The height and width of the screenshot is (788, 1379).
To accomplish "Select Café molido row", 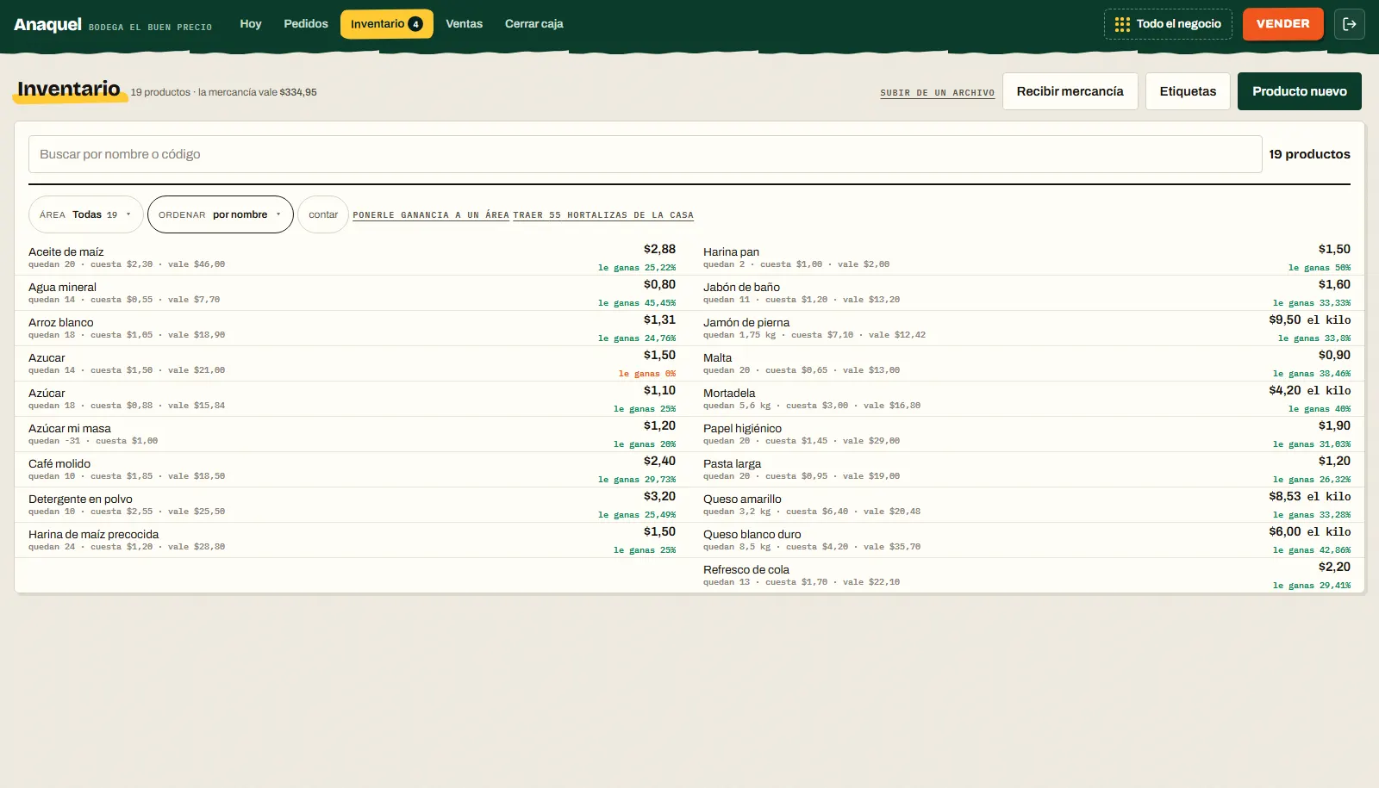I will click(352, 469).
